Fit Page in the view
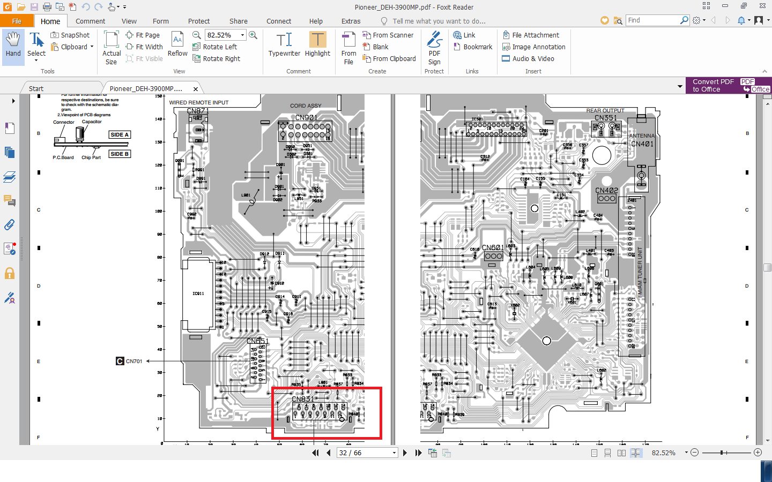Screen dimensions: 772x482 click(x=143, y=35)
